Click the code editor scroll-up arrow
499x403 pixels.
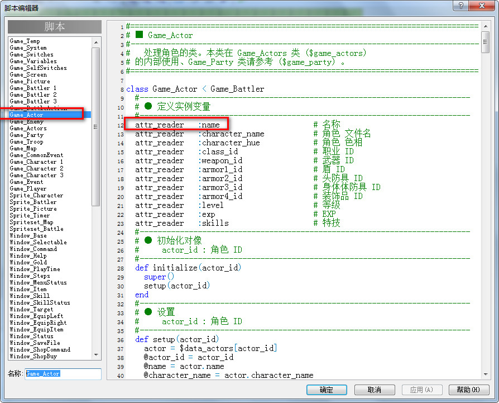click(485, 26)
